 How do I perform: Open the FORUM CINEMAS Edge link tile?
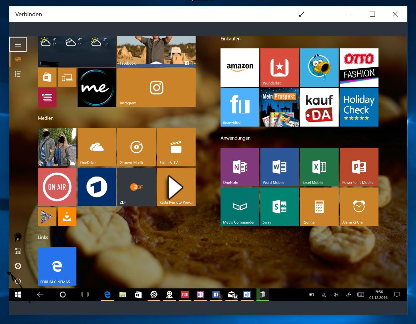57,266
